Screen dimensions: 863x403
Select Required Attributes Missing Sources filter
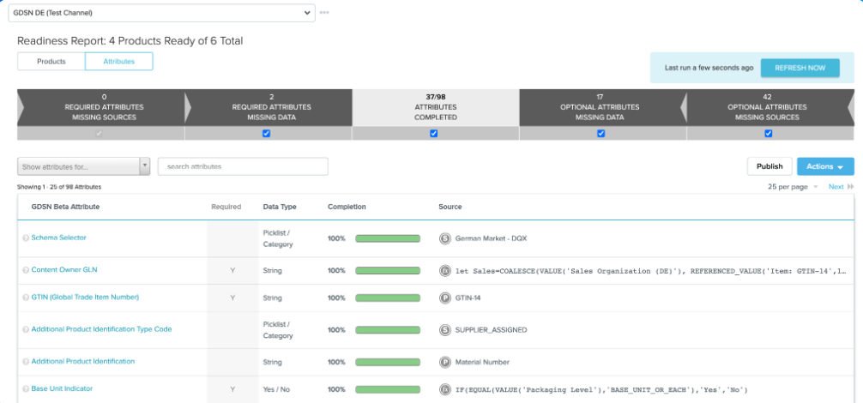pos(100,107)
